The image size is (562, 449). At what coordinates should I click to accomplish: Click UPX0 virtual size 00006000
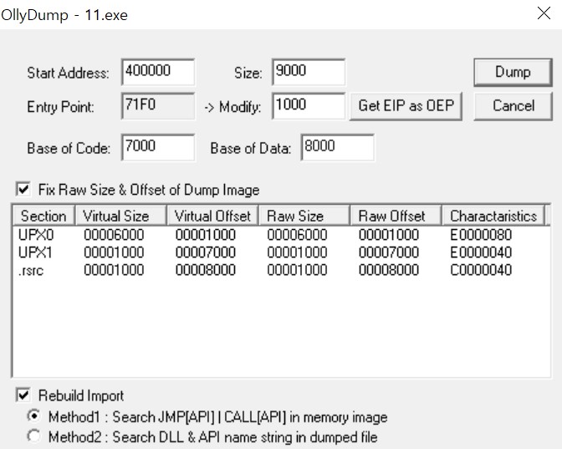pos(114,235)
